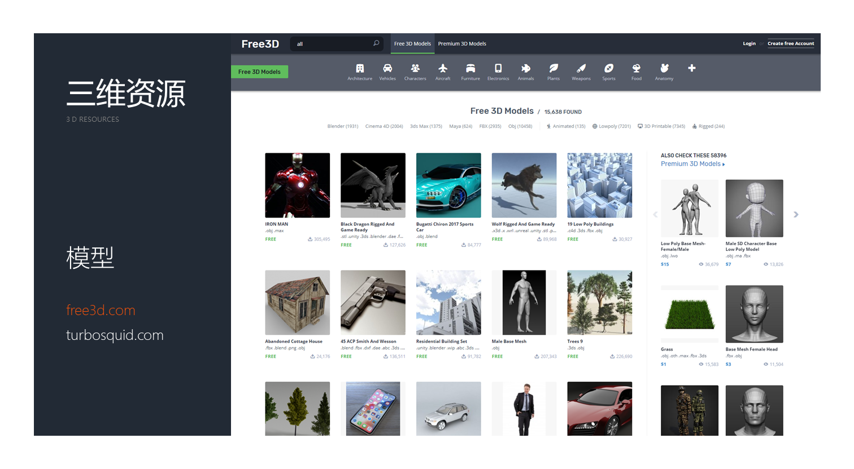Filter by Animated (135) models
854x469 pixels.
(566, 126)
